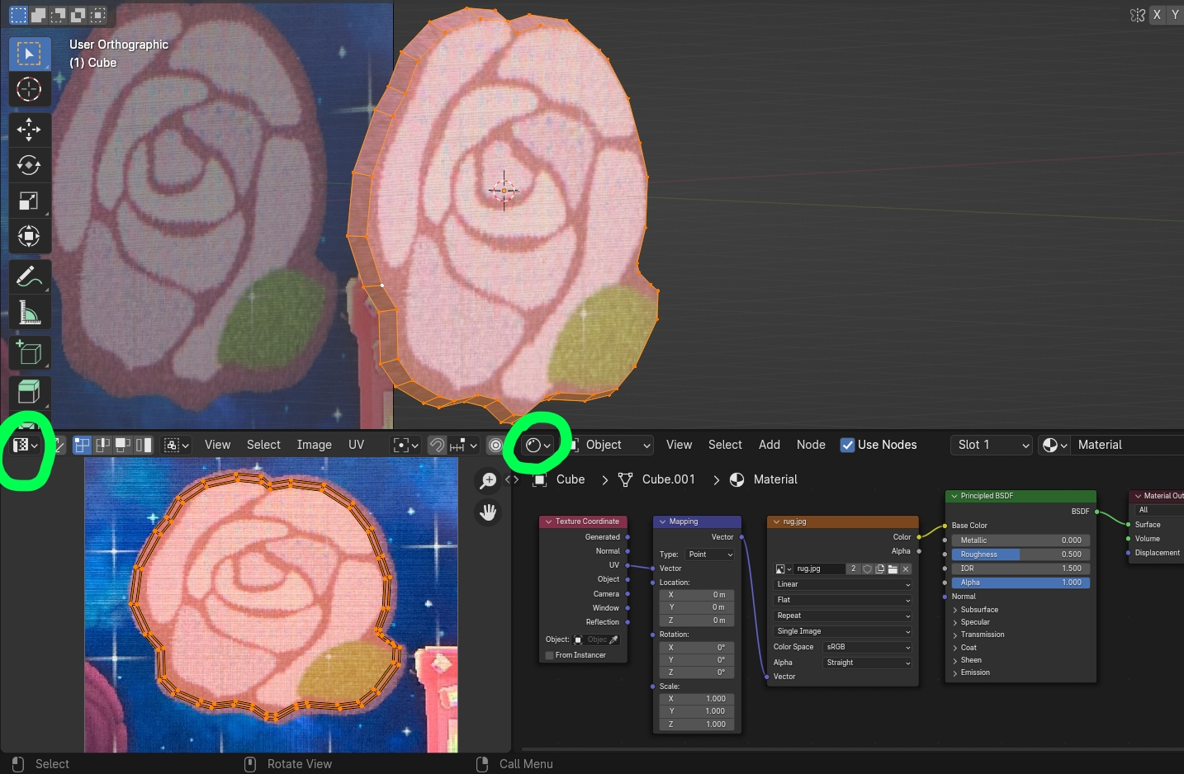Screen dimensions: 1184x774
Task: Select the Scale tool
Action: 30,201
